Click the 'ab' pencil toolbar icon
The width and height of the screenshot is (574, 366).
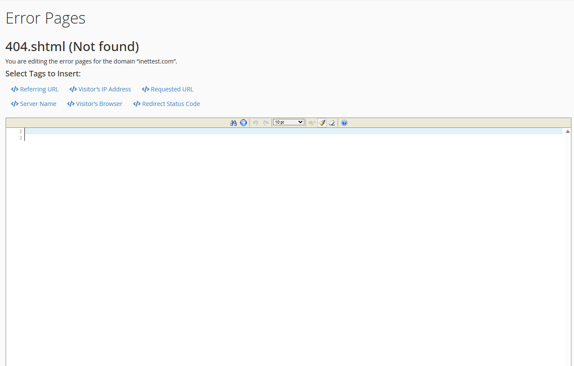pyautogui.click(x=312, y=123)
